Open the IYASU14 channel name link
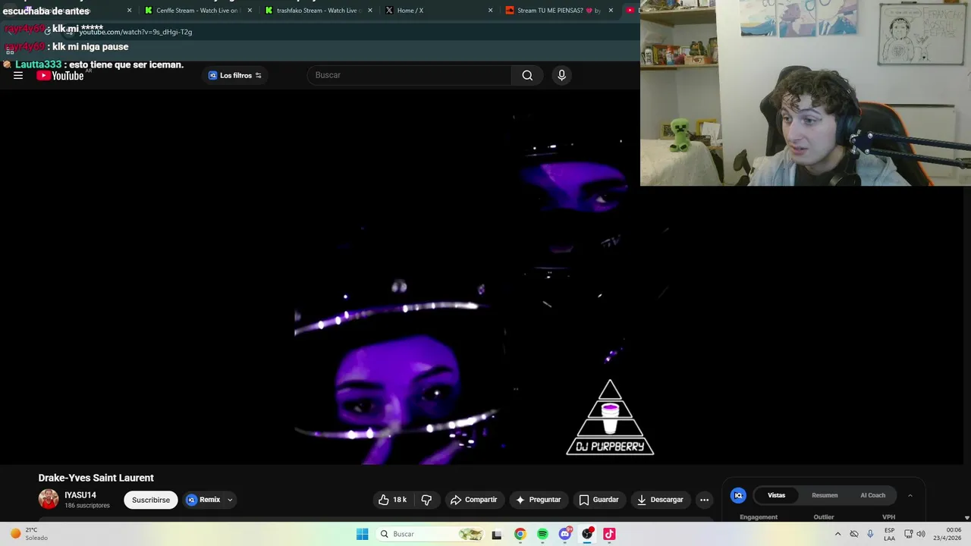 [80, 495]
